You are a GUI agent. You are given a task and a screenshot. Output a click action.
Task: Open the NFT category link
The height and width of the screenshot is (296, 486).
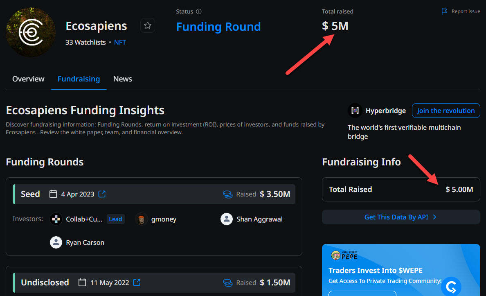[x=120, y=42]
